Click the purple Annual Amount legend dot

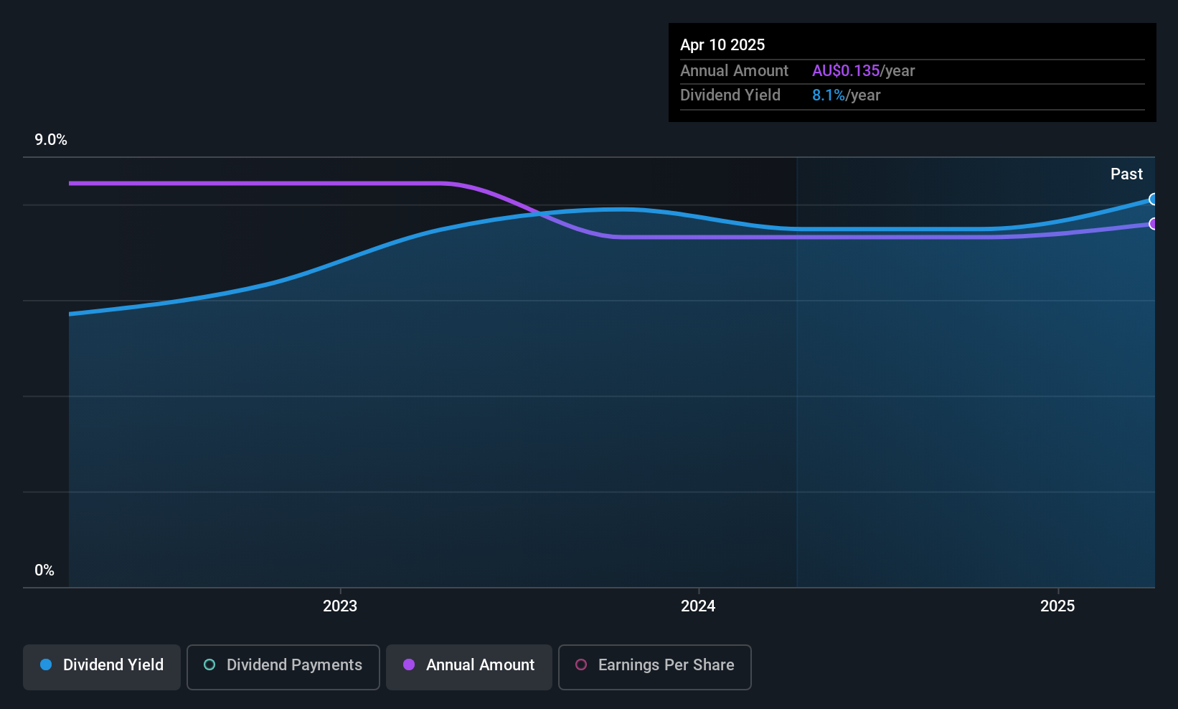pyautogui.click(x=409, y=665)
